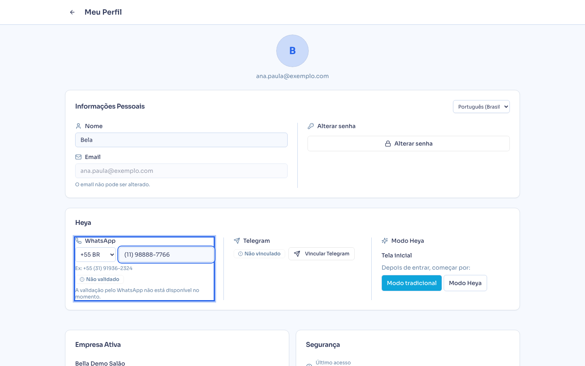The height and width of the screenshot is (366, 585).
Task: Click the profile avatar with letter B
Action: (292, 51)
